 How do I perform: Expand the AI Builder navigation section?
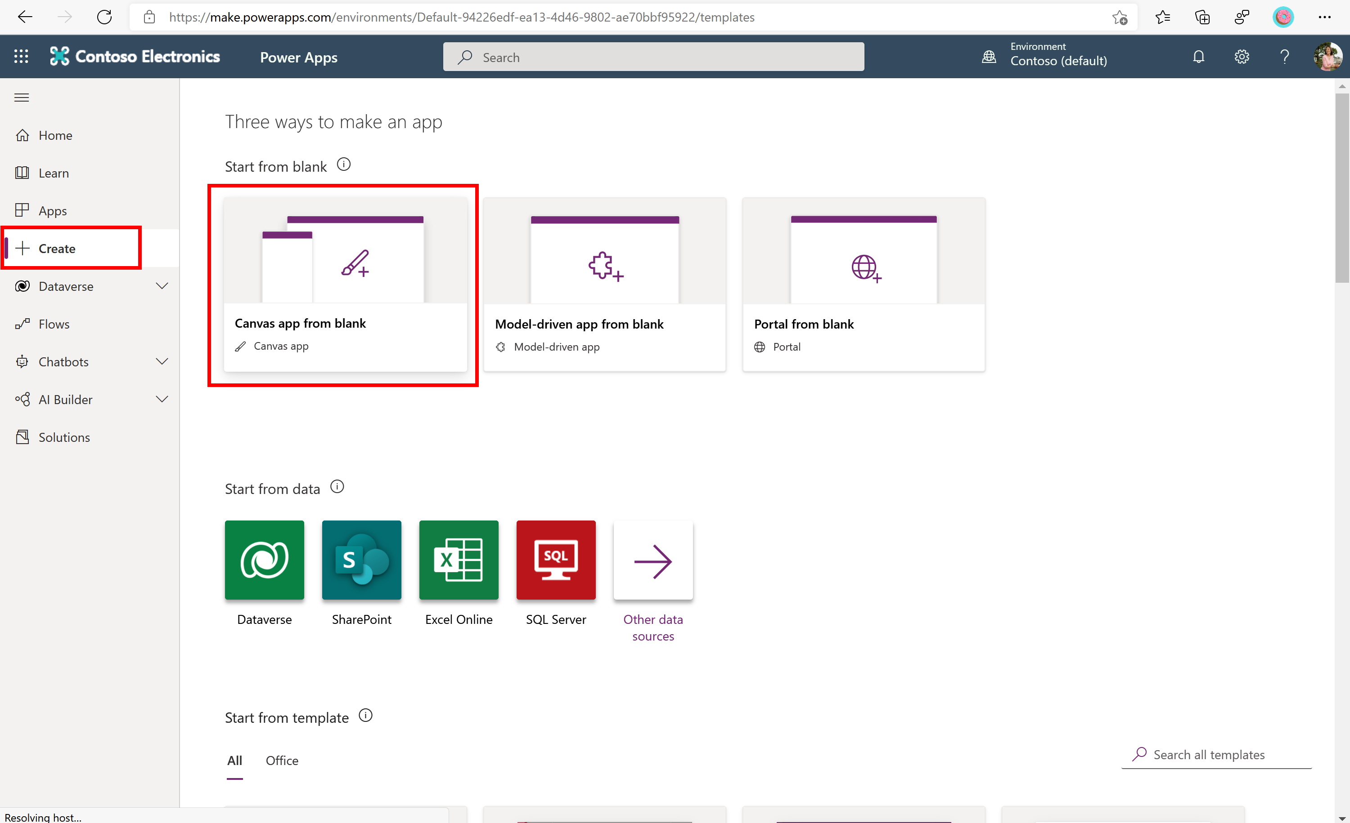(162, 400)
